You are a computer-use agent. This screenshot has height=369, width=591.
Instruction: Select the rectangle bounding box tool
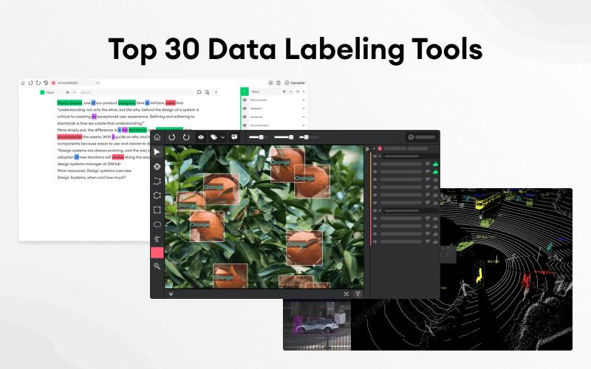[157, 210]
